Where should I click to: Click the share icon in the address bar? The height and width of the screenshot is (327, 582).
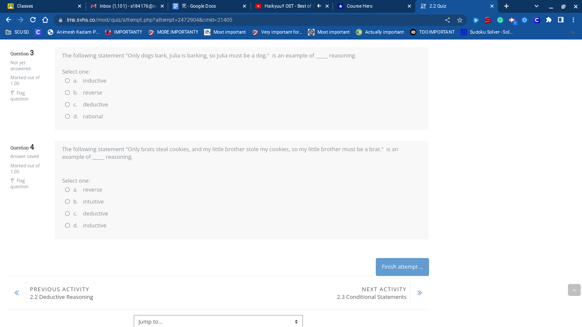click(x=447, y=20)
